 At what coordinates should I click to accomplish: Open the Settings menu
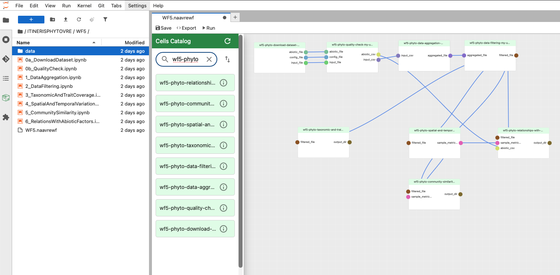tap(137, 5)
